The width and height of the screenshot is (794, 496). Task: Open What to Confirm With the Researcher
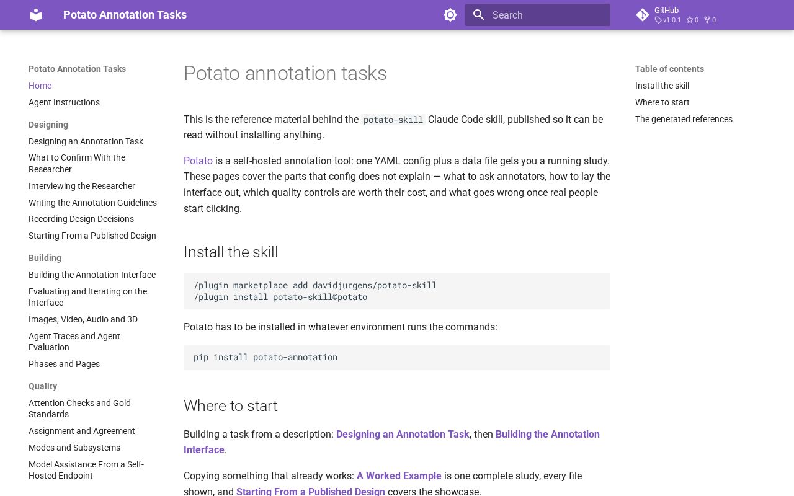[x=77, y=164]
